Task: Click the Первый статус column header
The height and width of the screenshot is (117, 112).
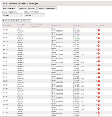Action: (56, 25)
